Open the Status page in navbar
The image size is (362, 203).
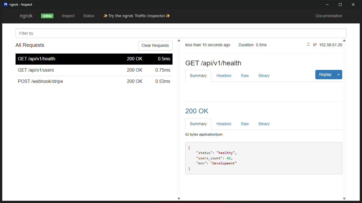pos(89,16)
